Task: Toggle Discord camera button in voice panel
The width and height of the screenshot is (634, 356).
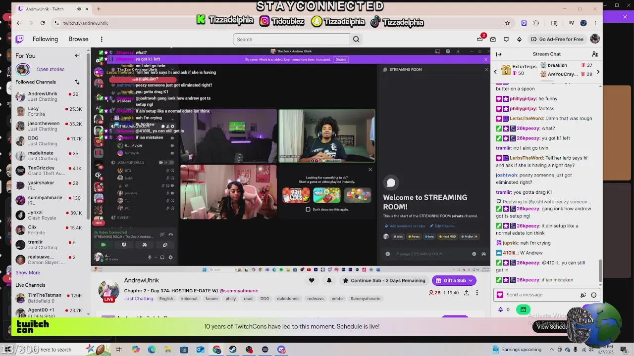Action: pyautogui.click(x=104, y=245)
